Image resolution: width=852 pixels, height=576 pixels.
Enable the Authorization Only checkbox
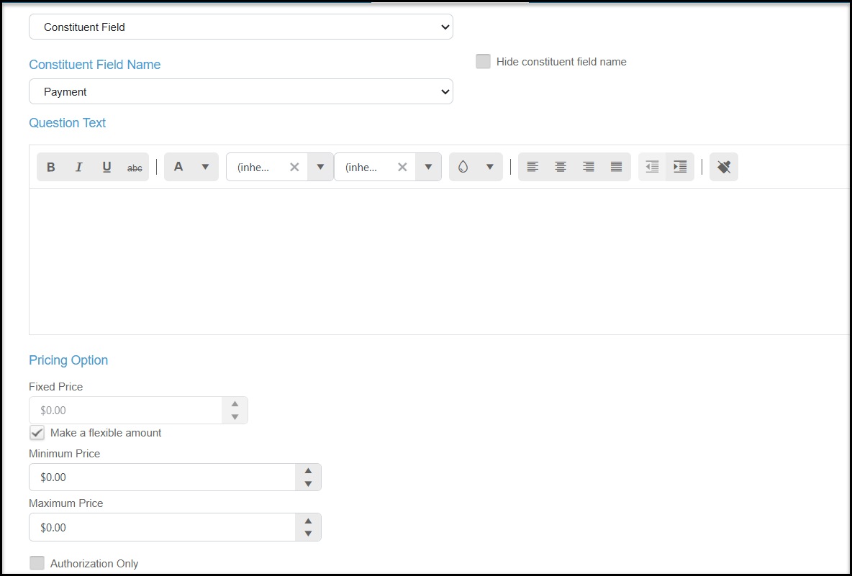(x=37, y=563)
